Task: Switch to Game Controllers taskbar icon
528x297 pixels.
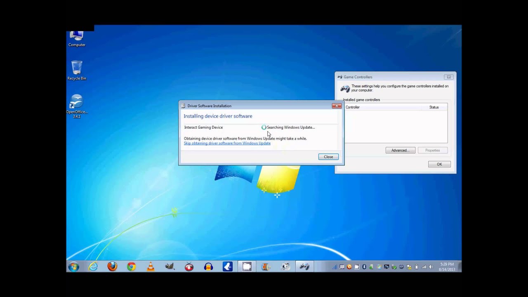Action: (x=304, y=267)
